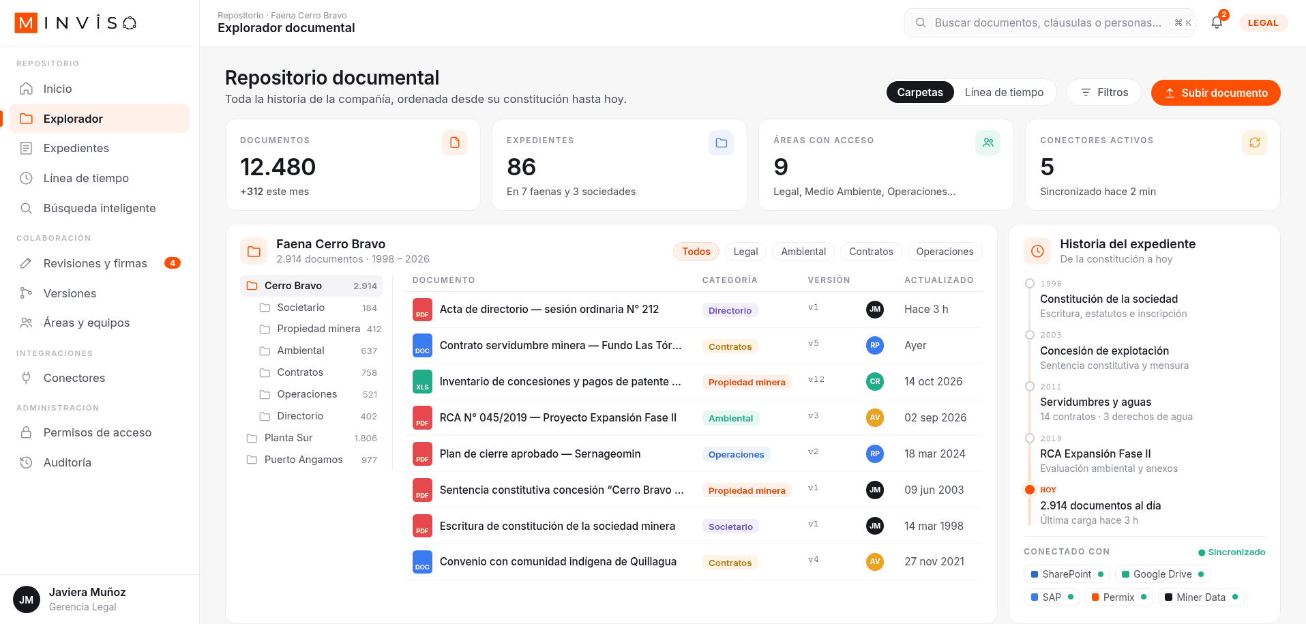1306x624 pixels.
Task: Click the HOY timeline marker dot
Action: click(x=1030, y=490)
